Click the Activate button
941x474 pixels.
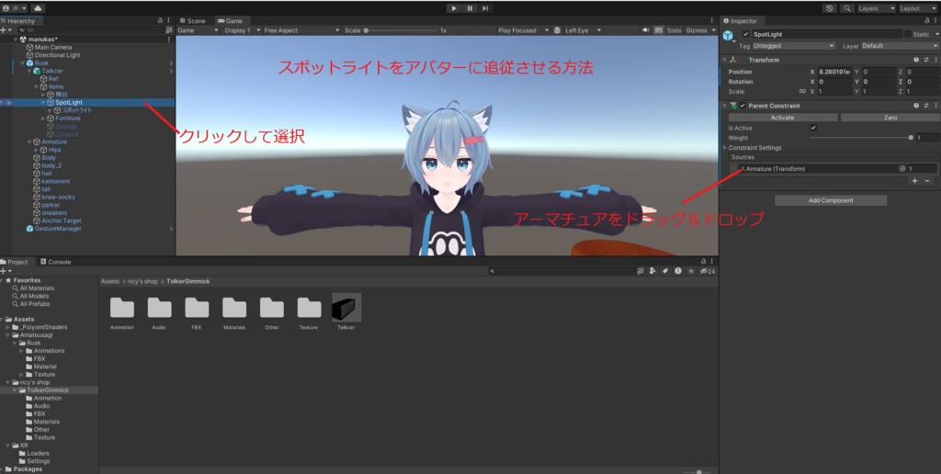pos(783,118)
